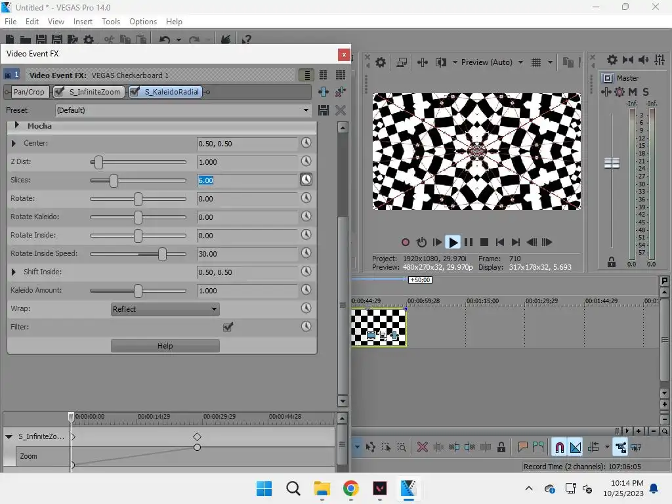Open File Explorer from taskbar

[x=322, y=488]
